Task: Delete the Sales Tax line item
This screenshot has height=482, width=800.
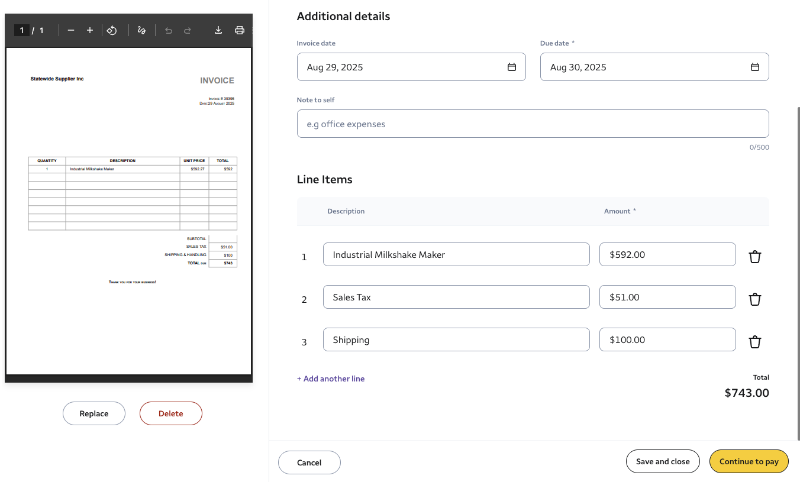Action: [754, 299]
